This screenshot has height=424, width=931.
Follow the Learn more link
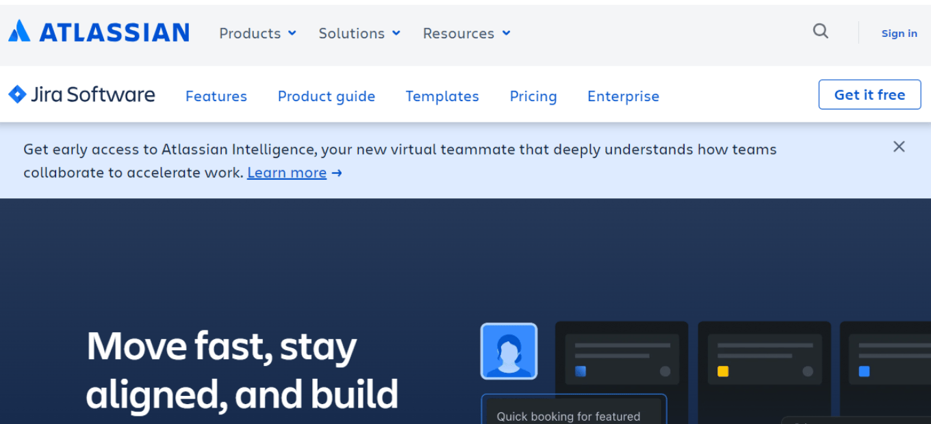287,173
